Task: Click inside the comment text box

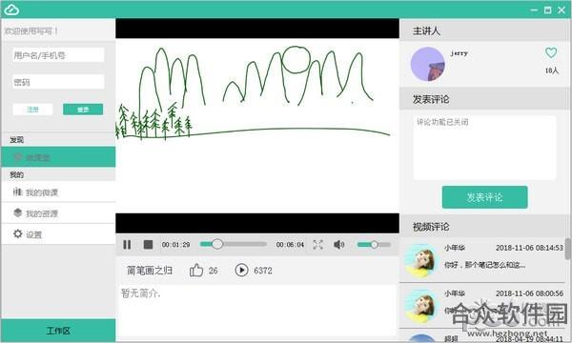Action: [x=485, y=148]
